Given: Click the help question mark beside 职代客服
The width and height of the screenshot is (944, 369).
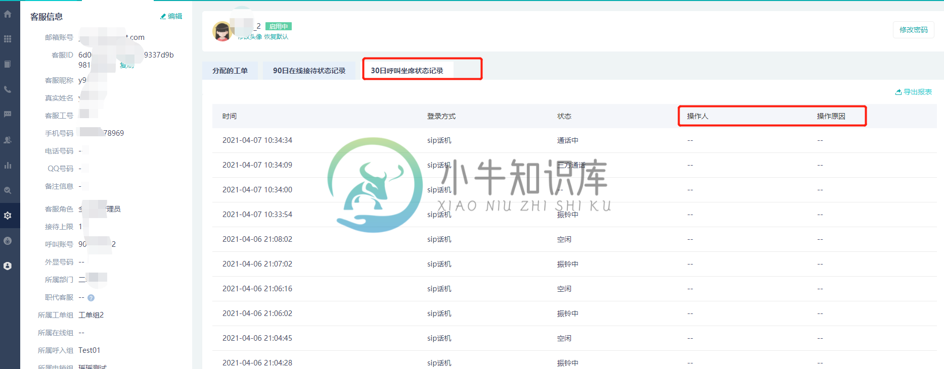Looking at the screenshot, I should click(x=91, y=298).
